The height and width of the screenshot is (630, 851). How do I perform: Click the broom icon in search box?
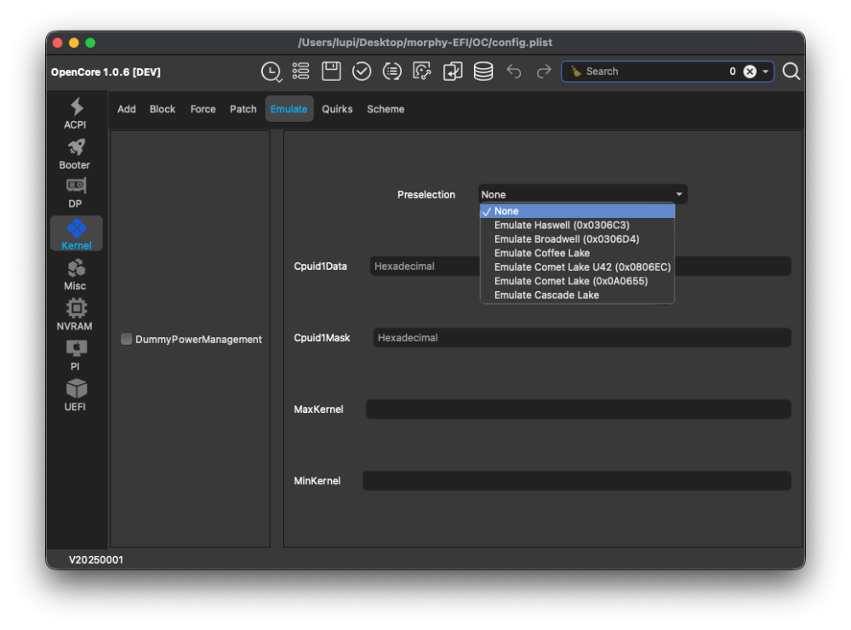[x=576, y=72]
